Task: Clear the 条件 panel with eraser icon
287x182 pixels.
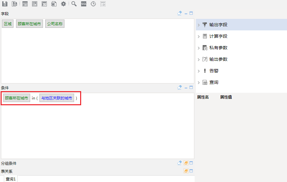Action: tap(180, 87)
